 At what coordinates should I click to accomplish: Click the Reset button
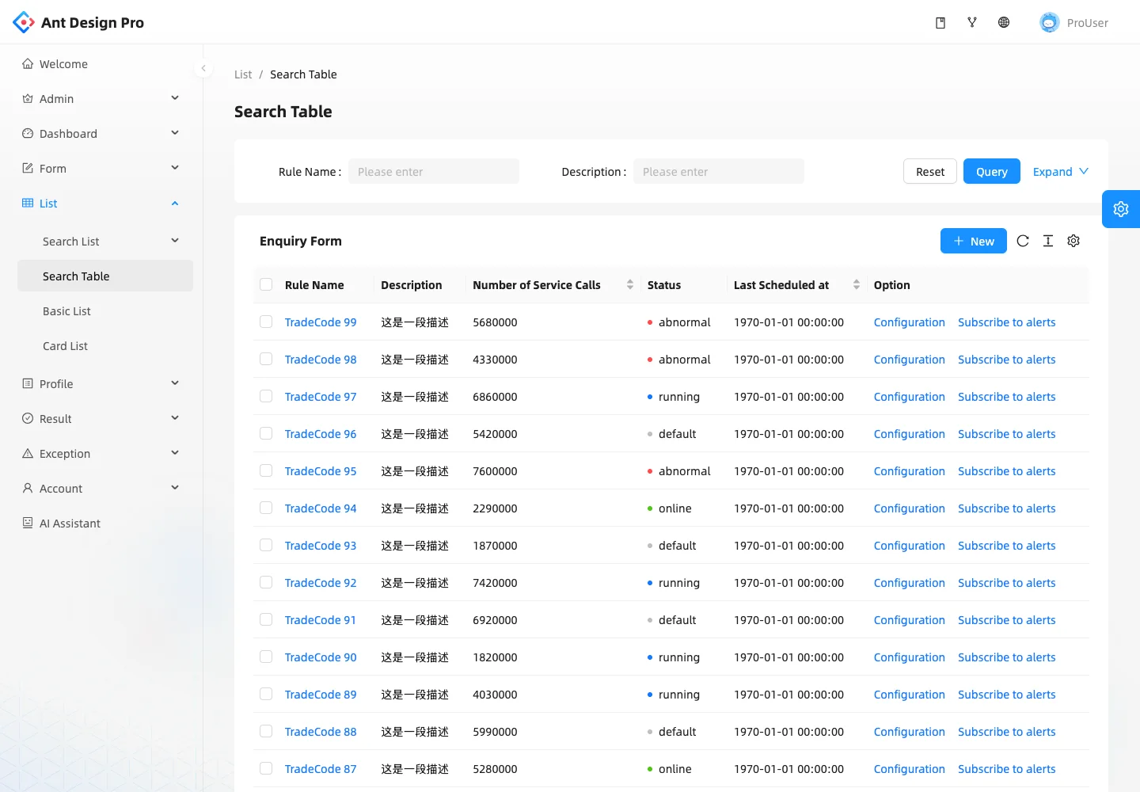click(x=930, y=172)
